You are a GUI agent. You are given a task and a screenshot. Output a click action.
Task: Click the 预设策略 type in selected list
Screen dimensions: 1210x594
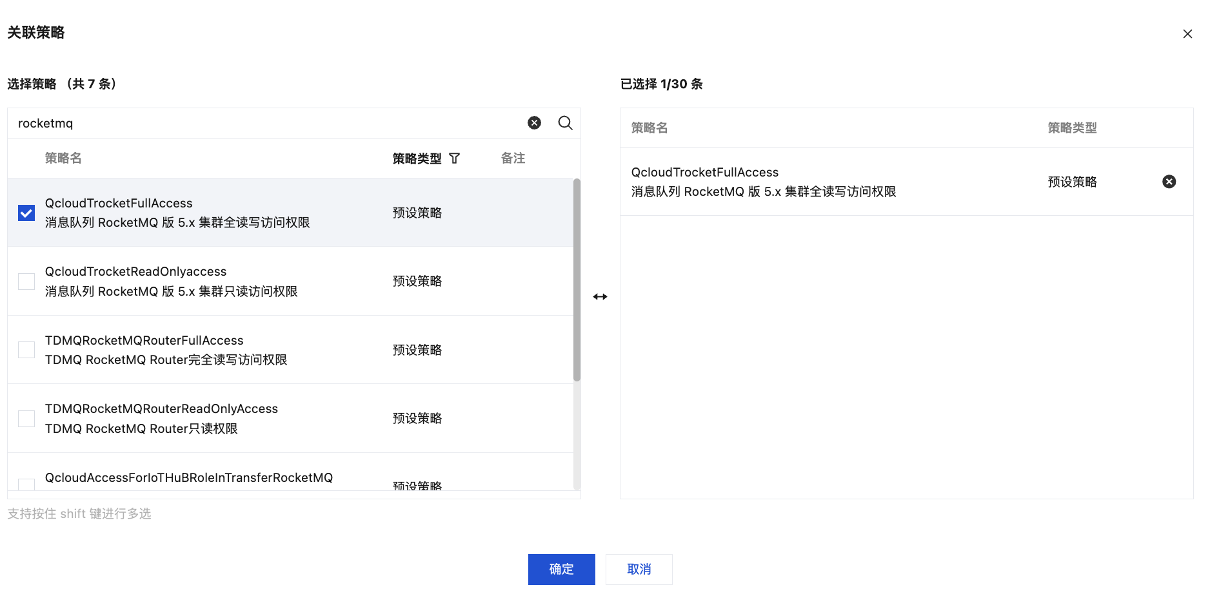1072,182
